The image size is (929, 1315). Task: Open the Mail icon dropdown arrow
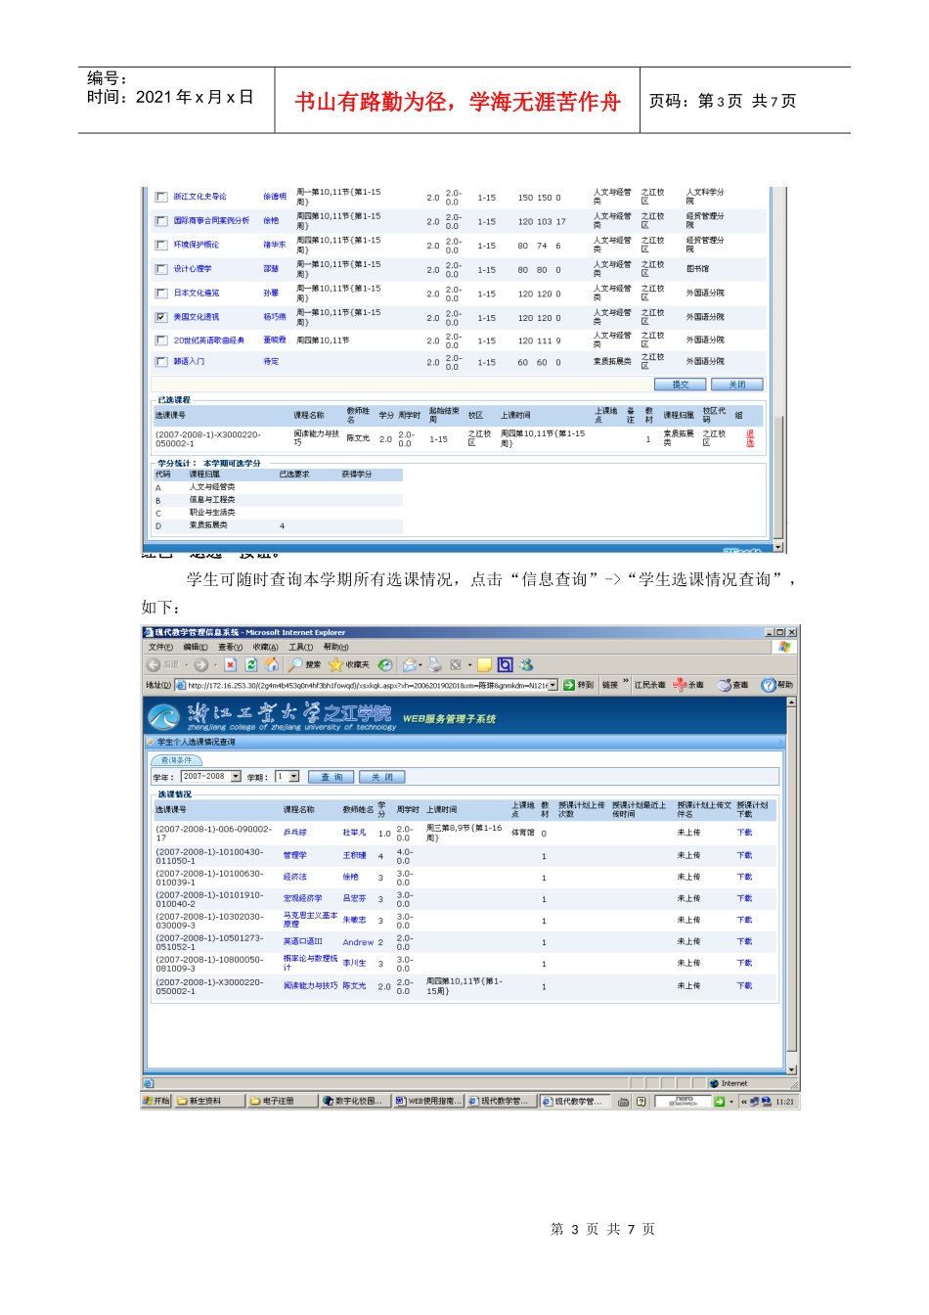click(421, 665)
